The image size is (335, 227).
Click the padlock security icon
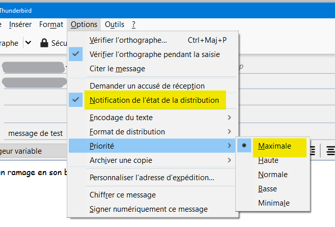click(44, 43)
